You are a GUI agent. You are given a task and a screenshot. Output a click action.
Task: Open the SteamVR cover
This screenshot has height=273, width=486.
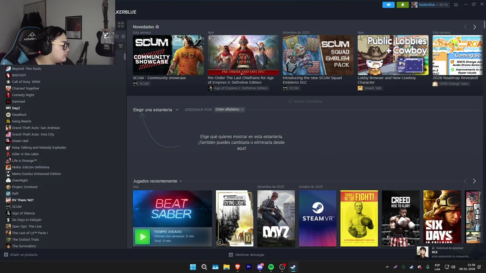pyautogui.click(x=318, y=218)
